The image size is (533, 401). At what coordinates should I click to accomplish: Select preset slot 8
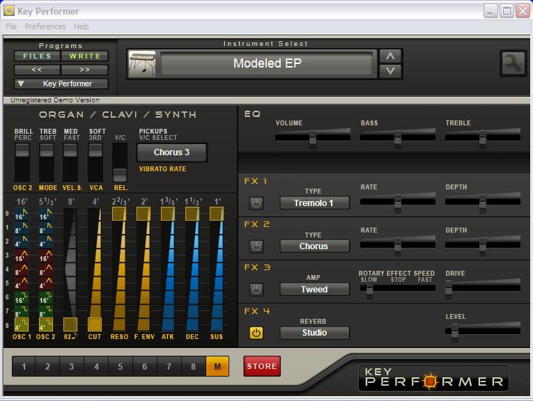point(194,366)
